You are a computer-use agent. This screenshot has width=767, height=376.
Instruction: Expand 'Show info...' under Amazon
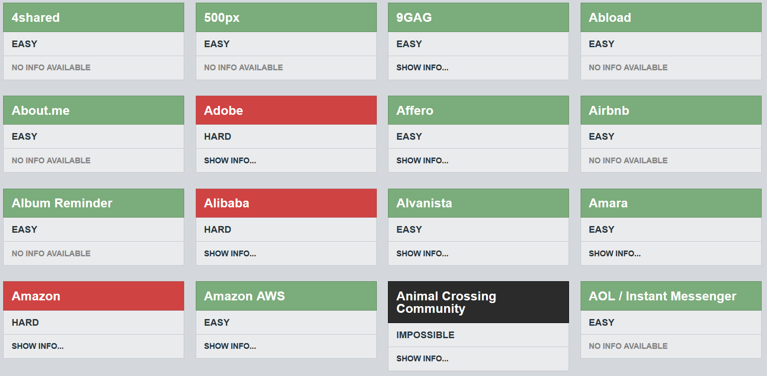37,346
